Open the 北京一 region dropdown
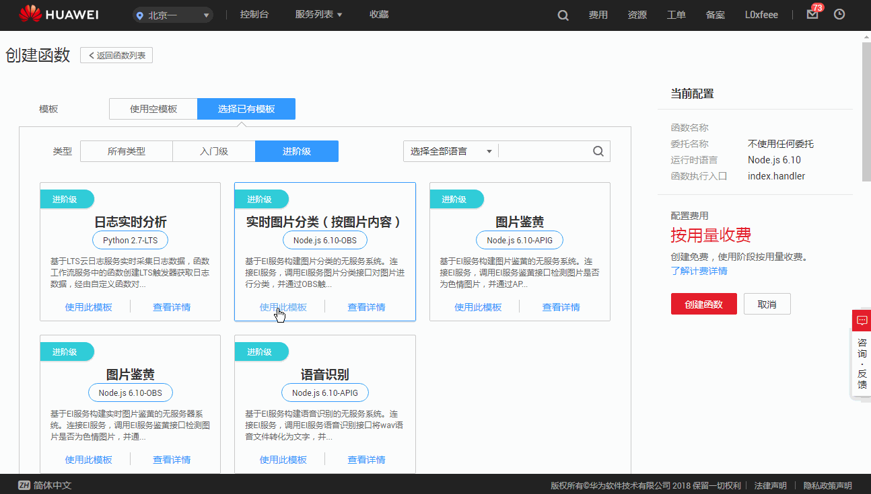The width and height of the screenshot is (871, 494). [x=172, y=14]
